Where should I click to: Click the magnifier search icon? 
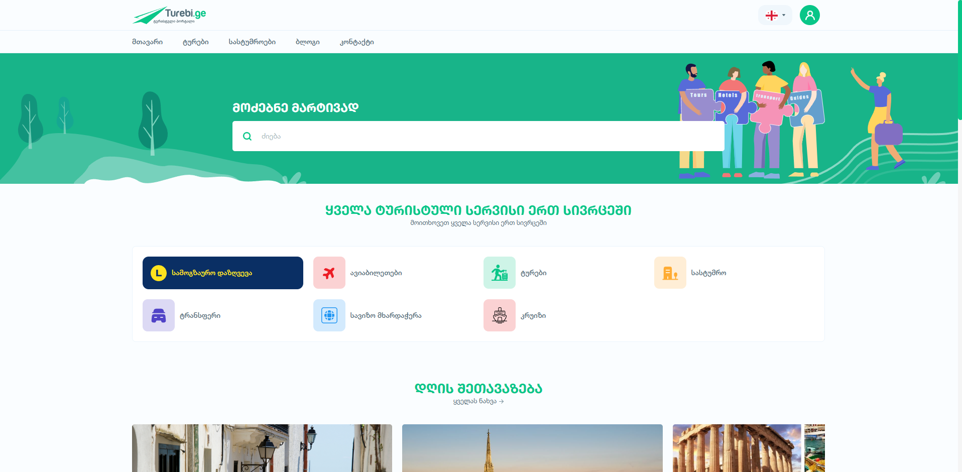pyautogui.click(x=247, y=136)
